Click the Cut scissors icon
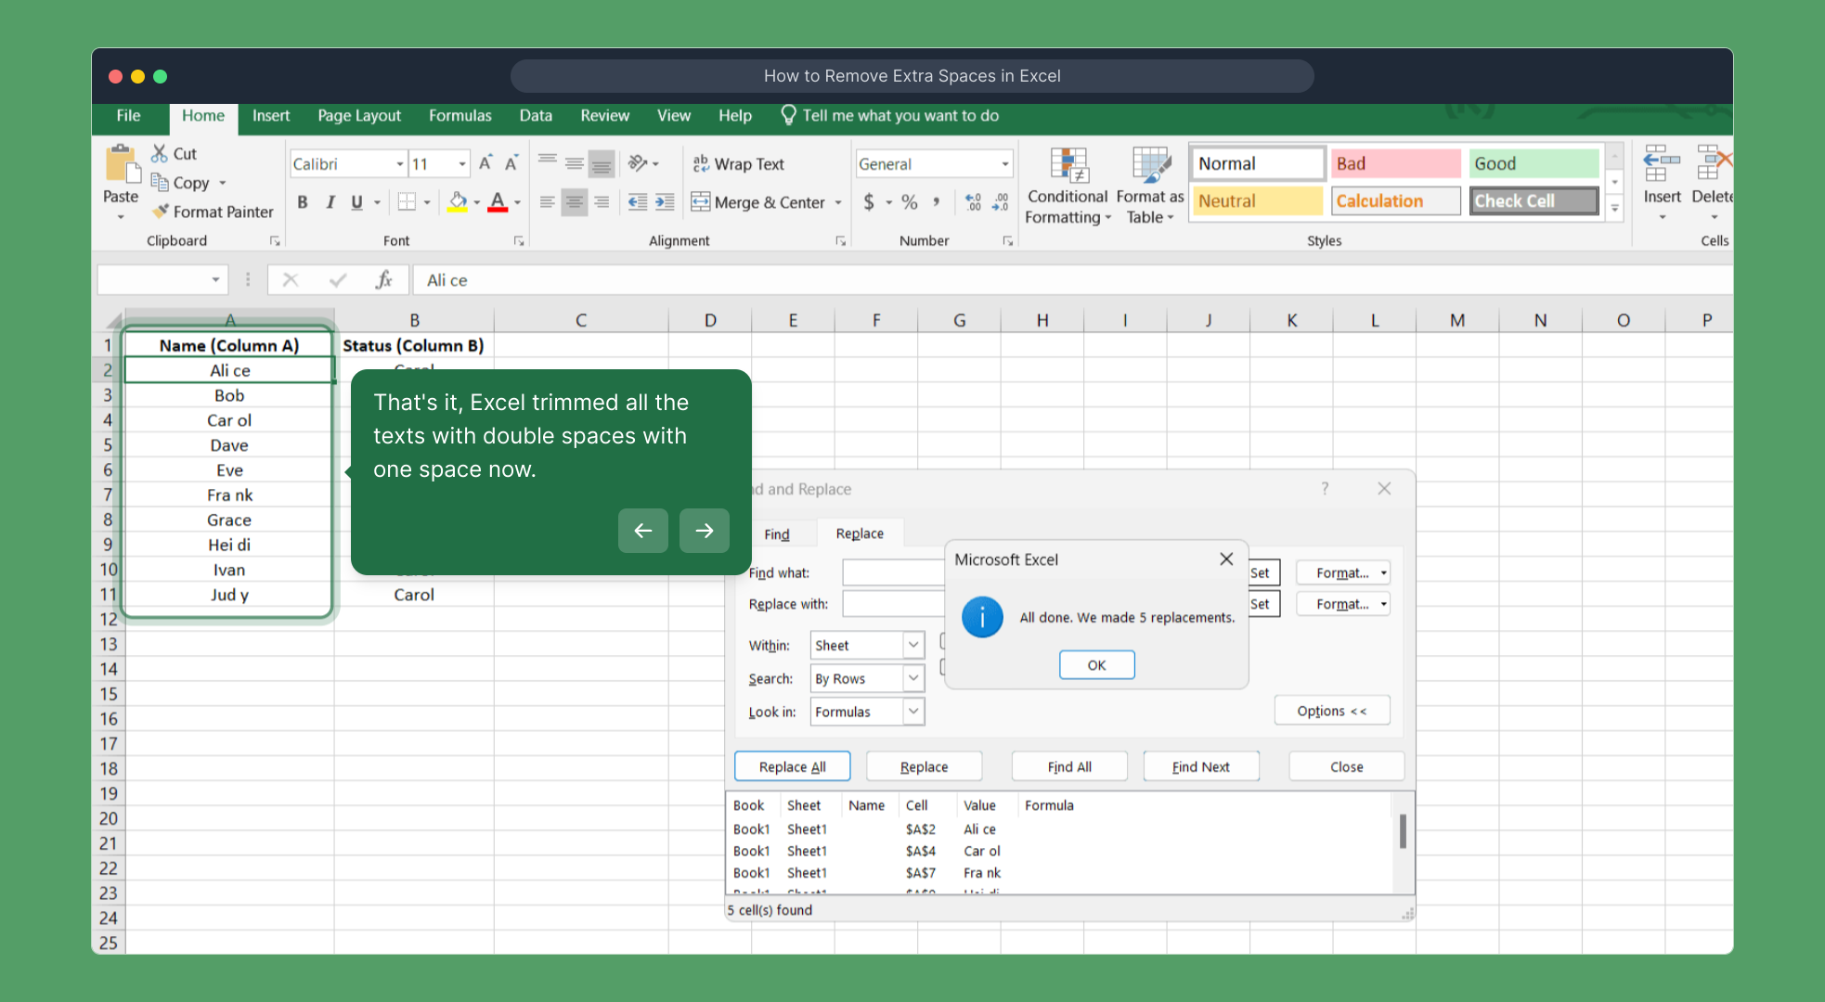1825x1002 pixels. 160,154
